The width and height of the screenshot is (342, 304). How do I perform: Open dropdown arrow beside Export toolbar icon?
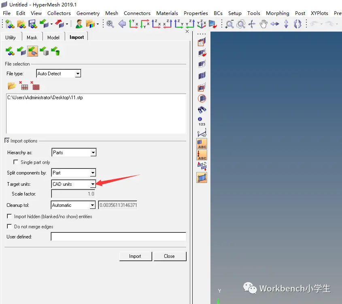67,24
